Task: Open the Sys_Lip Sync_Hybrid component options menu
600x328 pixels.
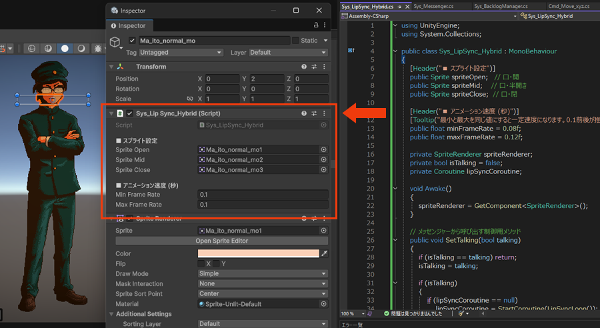Action: [x=325, y=113]
